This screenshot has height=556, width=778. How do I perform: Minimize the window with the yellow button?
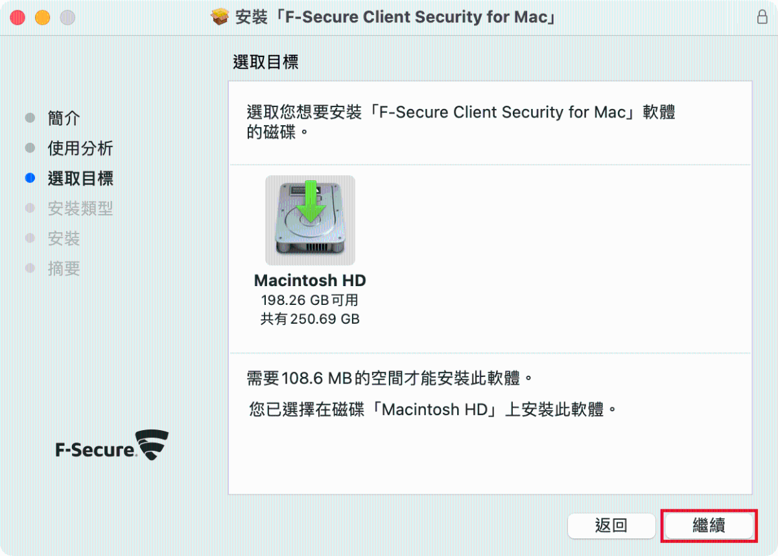click(x=42, y=18)
